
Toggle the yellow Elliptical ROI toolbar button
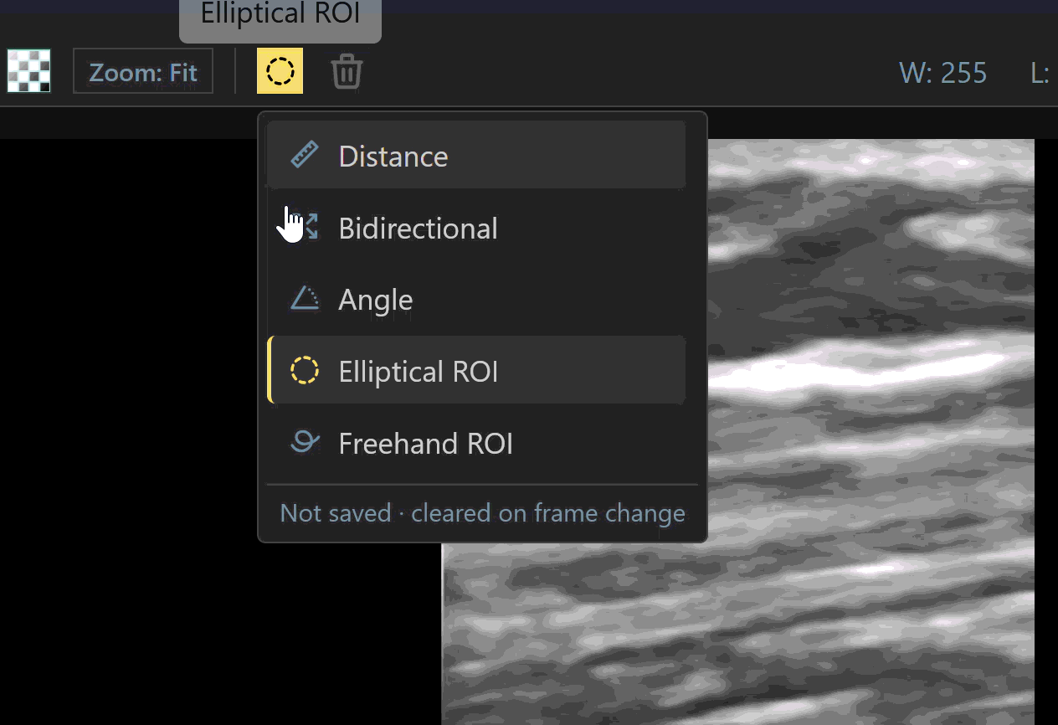pos(280,71)
